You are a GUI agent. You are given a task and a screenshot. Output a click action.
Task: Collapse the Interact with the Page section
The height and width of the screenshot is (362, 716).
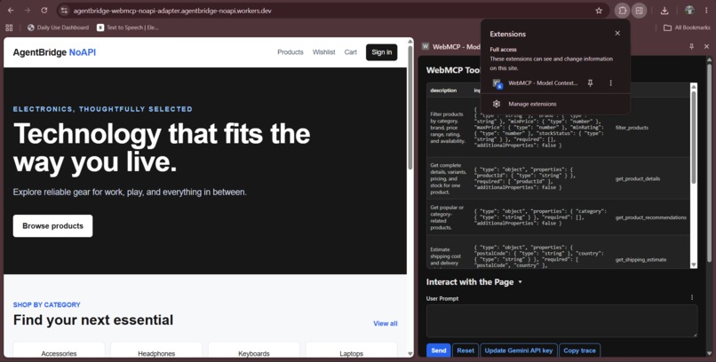point(520,282)
